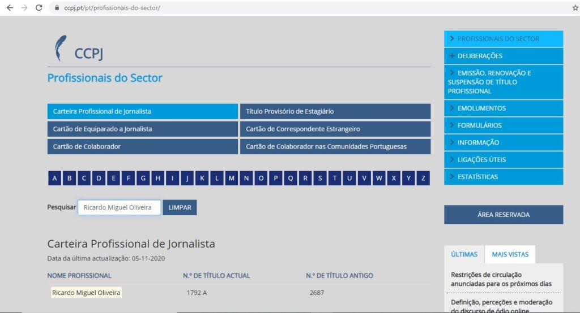Screen dimensions: 580x313
Task: Filter names by letter N
Action: pos(246,179)
